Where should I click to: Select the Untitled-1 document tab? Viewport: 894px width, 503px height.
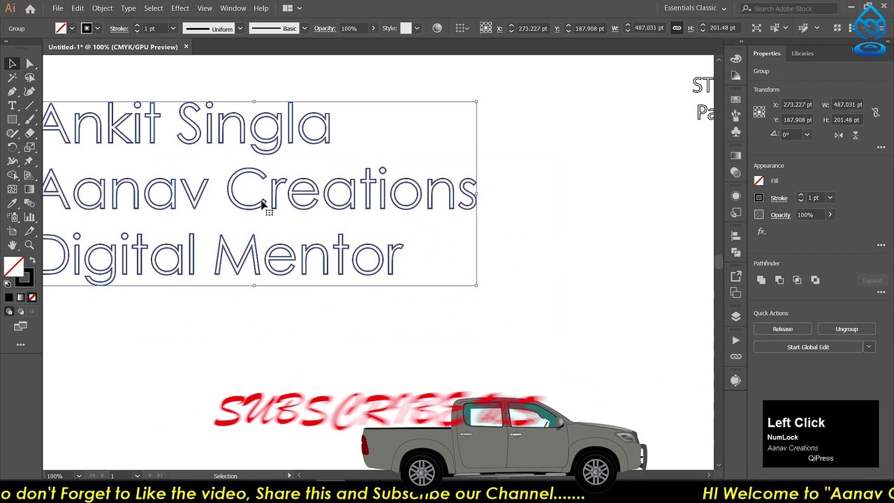click(x=113, y=47)
